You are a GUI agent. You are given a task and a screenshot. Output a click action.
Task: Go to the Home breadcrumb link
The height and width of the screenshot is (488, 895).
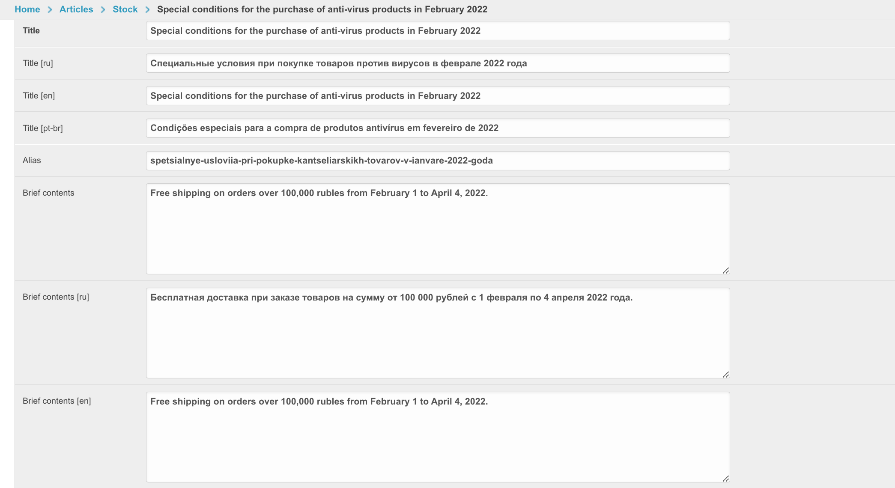(27, 9)
